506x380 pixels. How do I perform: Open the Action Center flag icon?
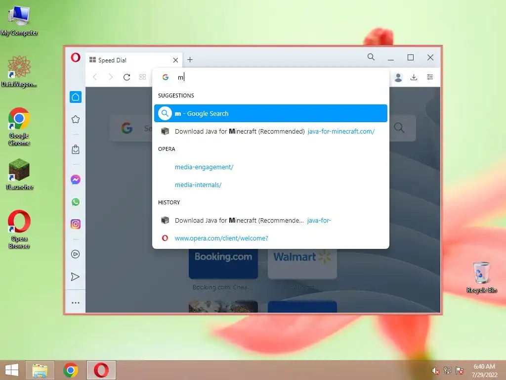click(x=460, y=370)
